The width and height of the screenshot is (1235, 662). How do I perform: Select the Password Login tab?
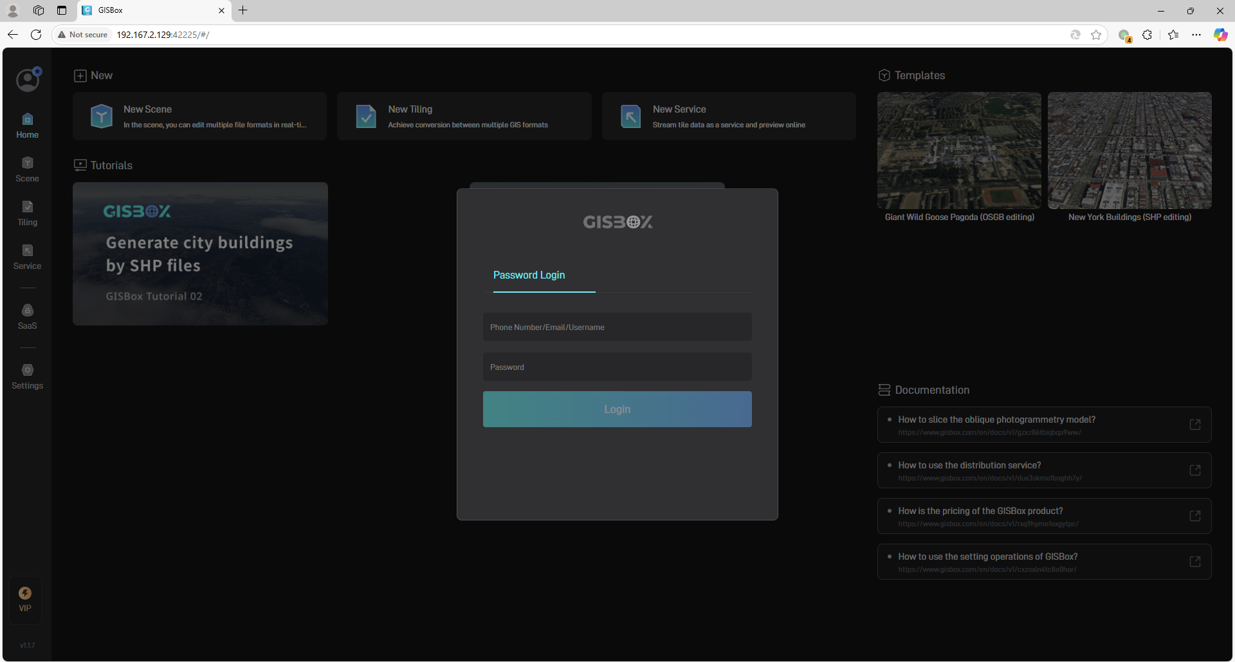click(529, 275)
